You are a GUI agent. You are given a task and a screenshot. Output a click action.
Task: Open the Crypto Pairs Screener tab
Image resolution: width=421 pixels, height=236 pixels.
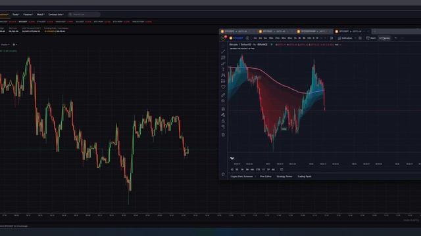241,176
